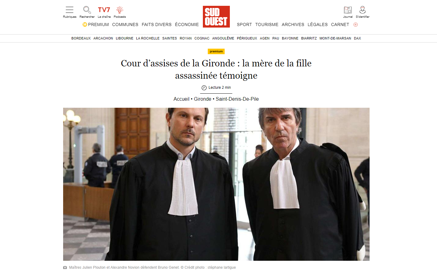Select the BORDEAUX city link
437x273 pixels.
point(81,38)
